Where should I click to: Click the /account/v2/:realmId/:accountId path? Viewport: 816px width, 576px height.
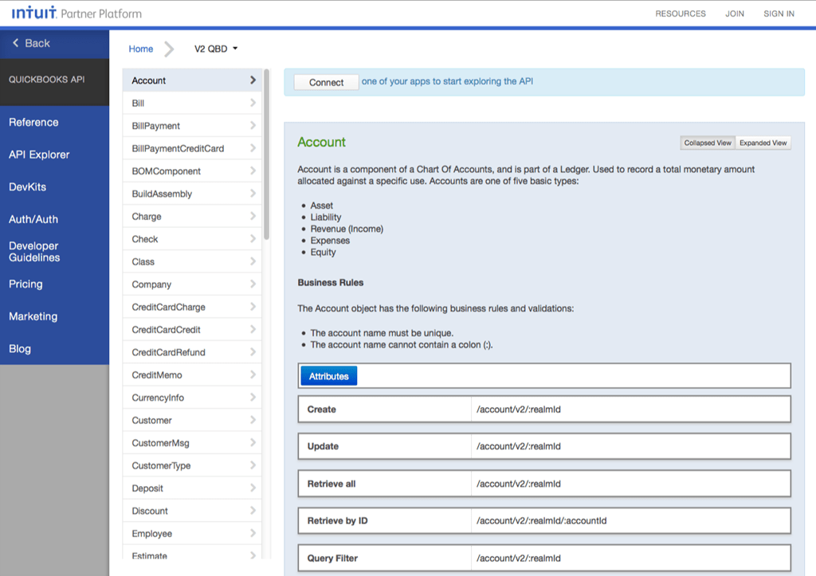[x=541, y=521]
